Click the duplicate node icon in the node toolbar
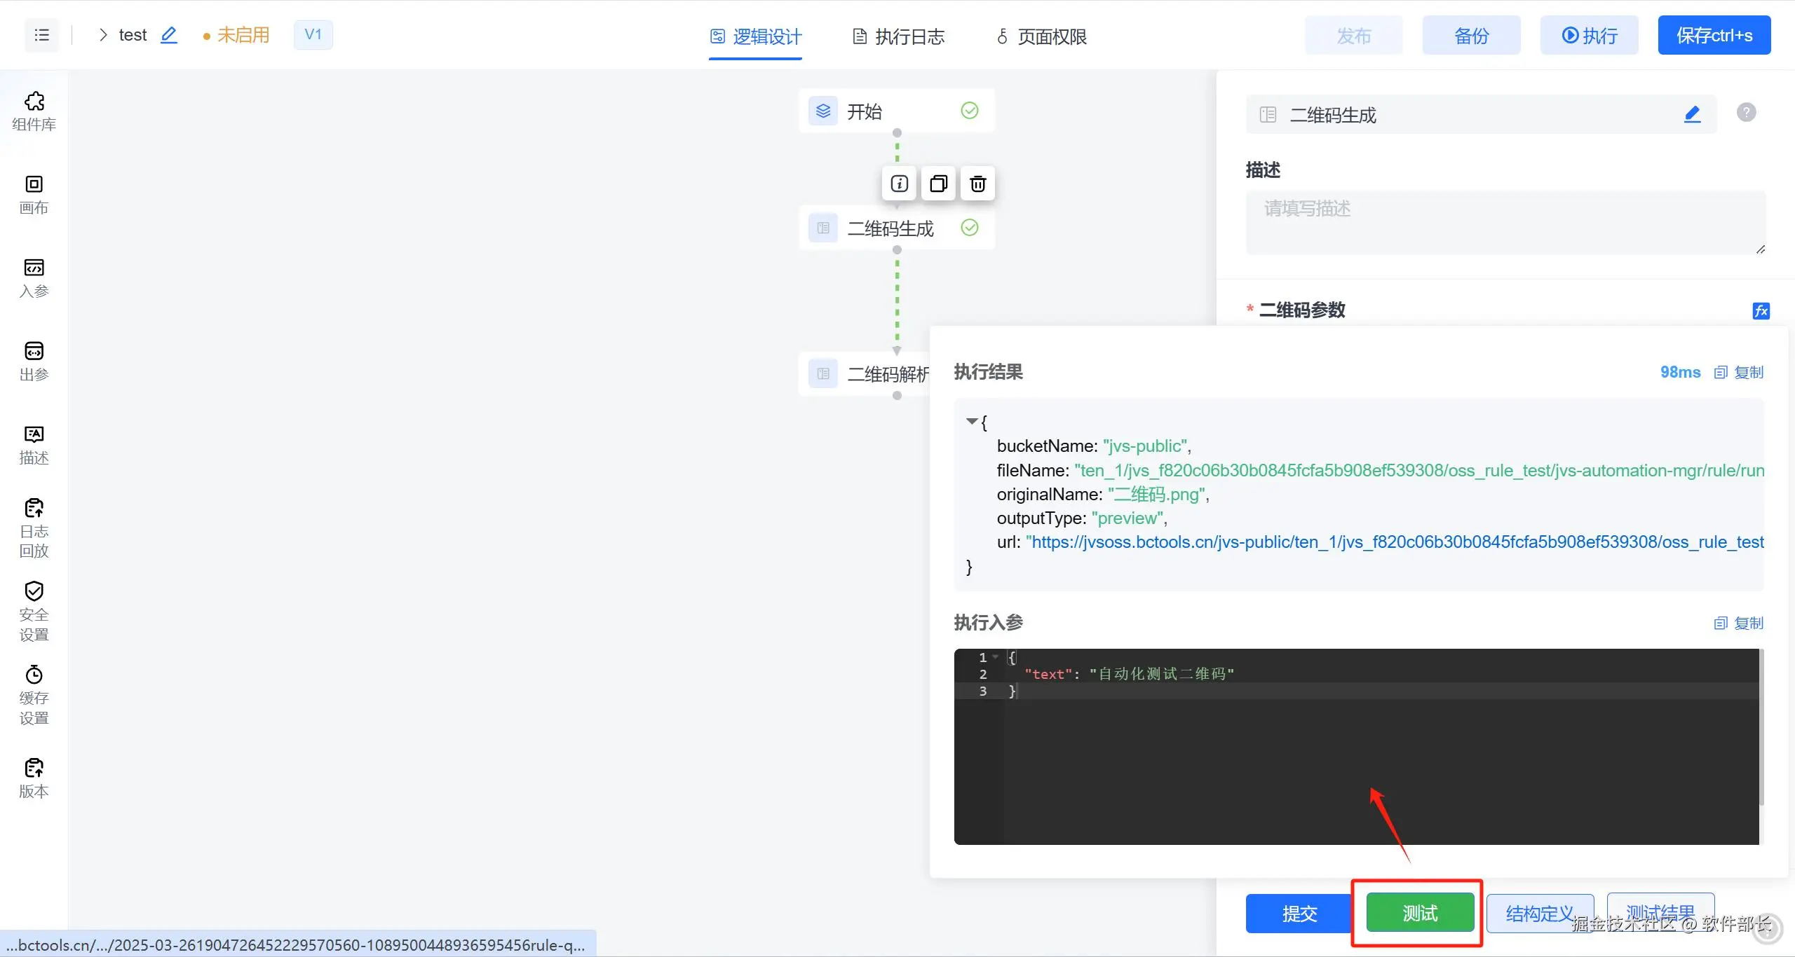 tap(938, 184)
